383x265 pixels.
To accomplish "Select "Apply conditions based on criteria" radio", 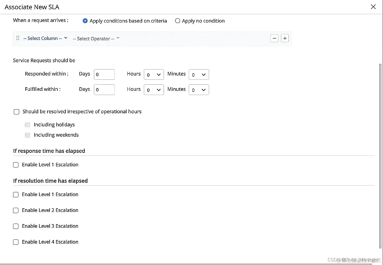I will tap(85, 21).
